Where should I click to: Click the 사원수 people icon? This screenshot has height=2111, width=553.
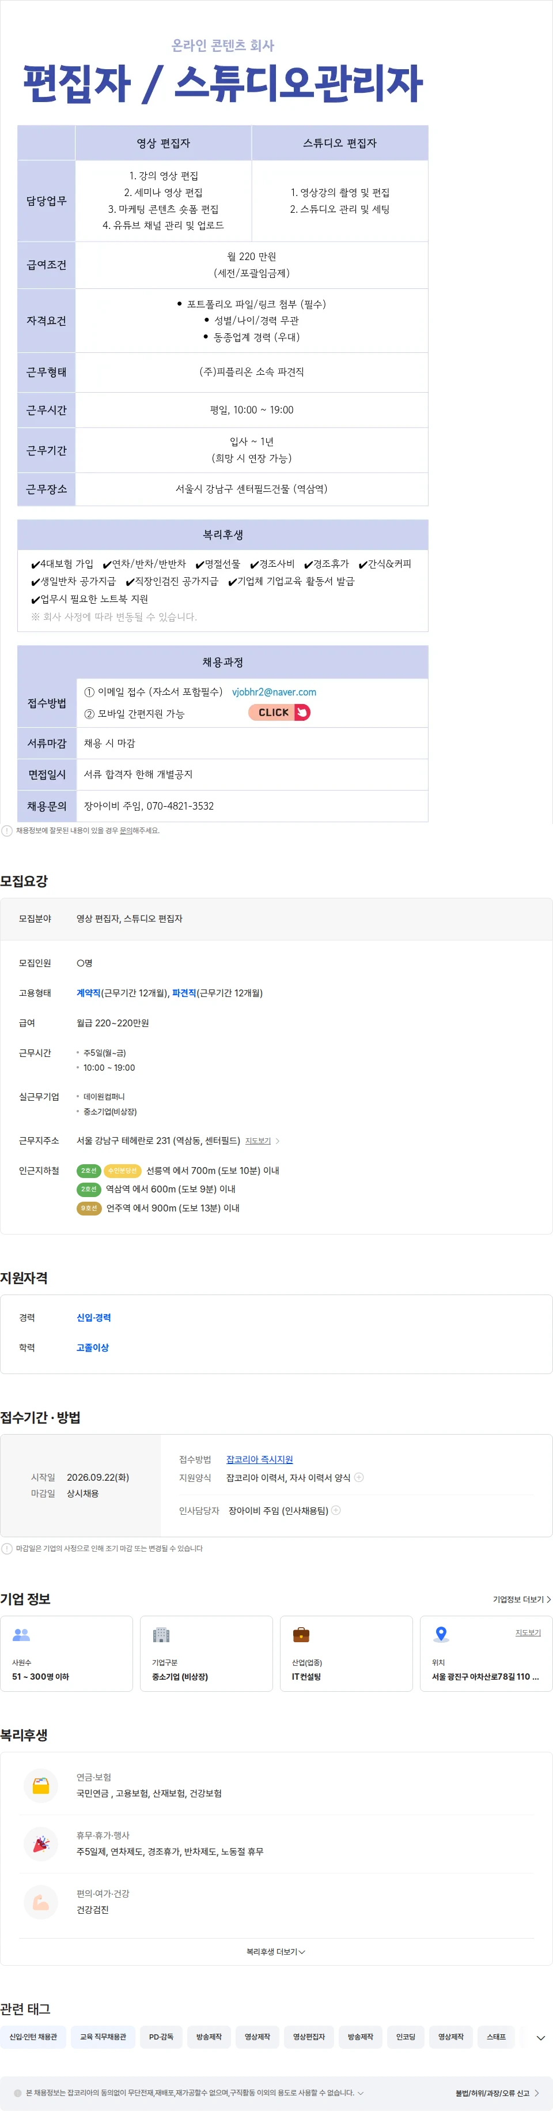pos(21,1635)
